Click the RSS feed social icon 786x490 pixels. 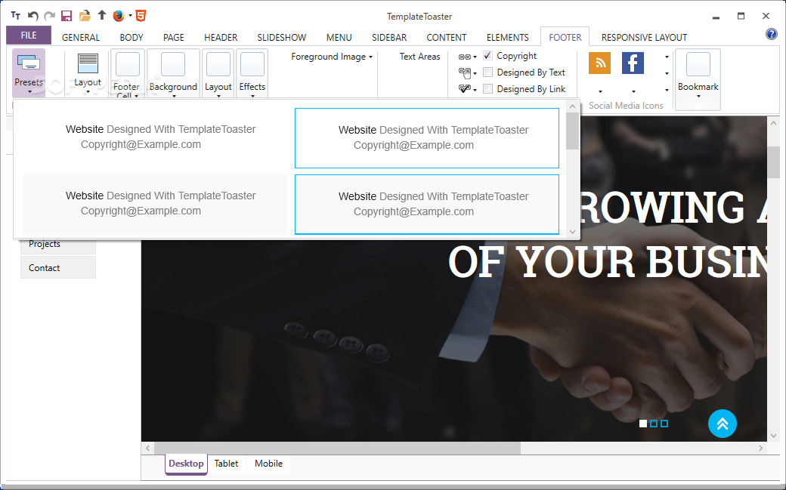(599, 63)
